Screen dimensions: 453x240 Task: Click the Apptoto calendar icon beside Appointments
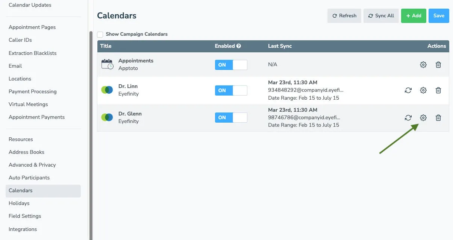(107, 64)
